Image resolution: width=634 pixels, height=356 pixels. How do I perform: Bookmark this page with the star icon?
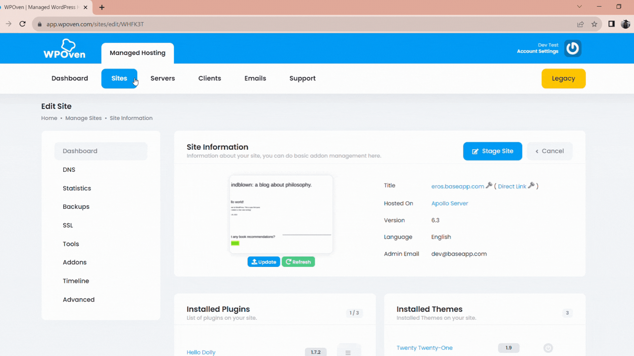click(594, 24)
